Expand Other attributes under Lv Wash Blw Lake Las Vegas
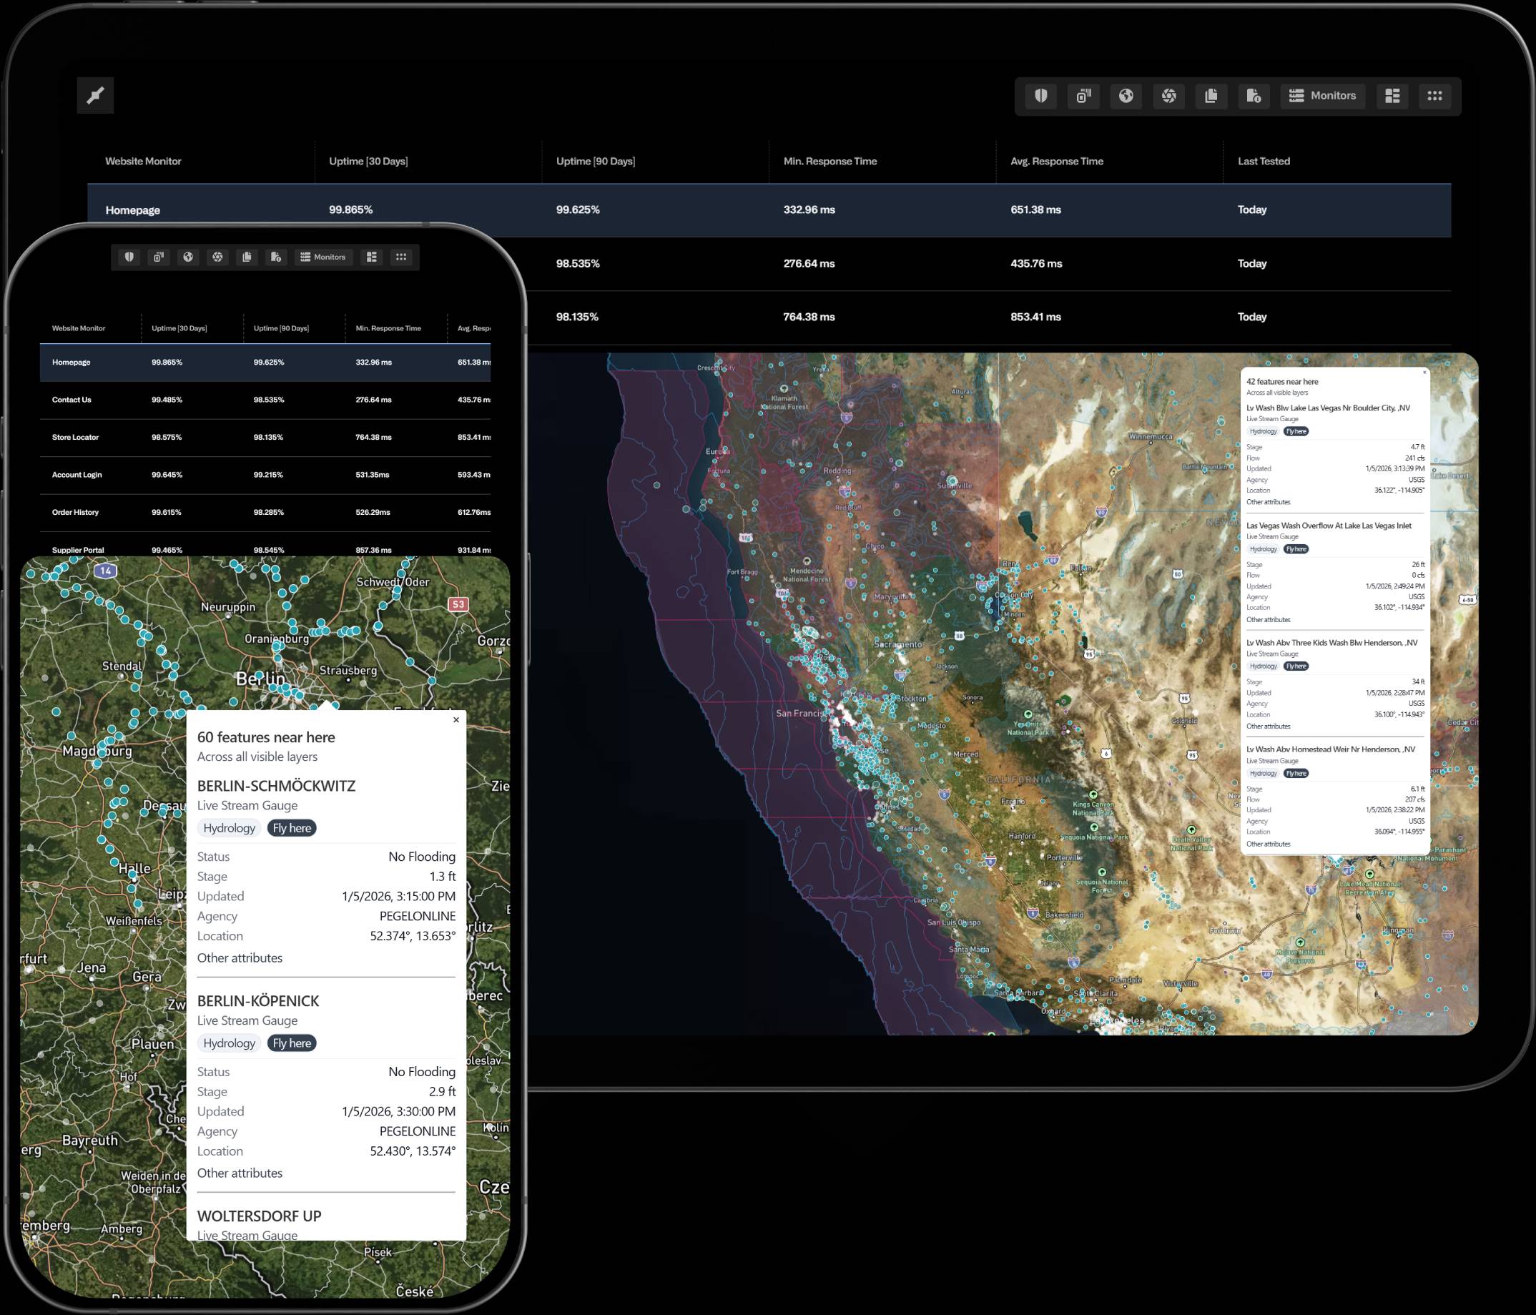 pyautogui.click(x=1268, y=502)
